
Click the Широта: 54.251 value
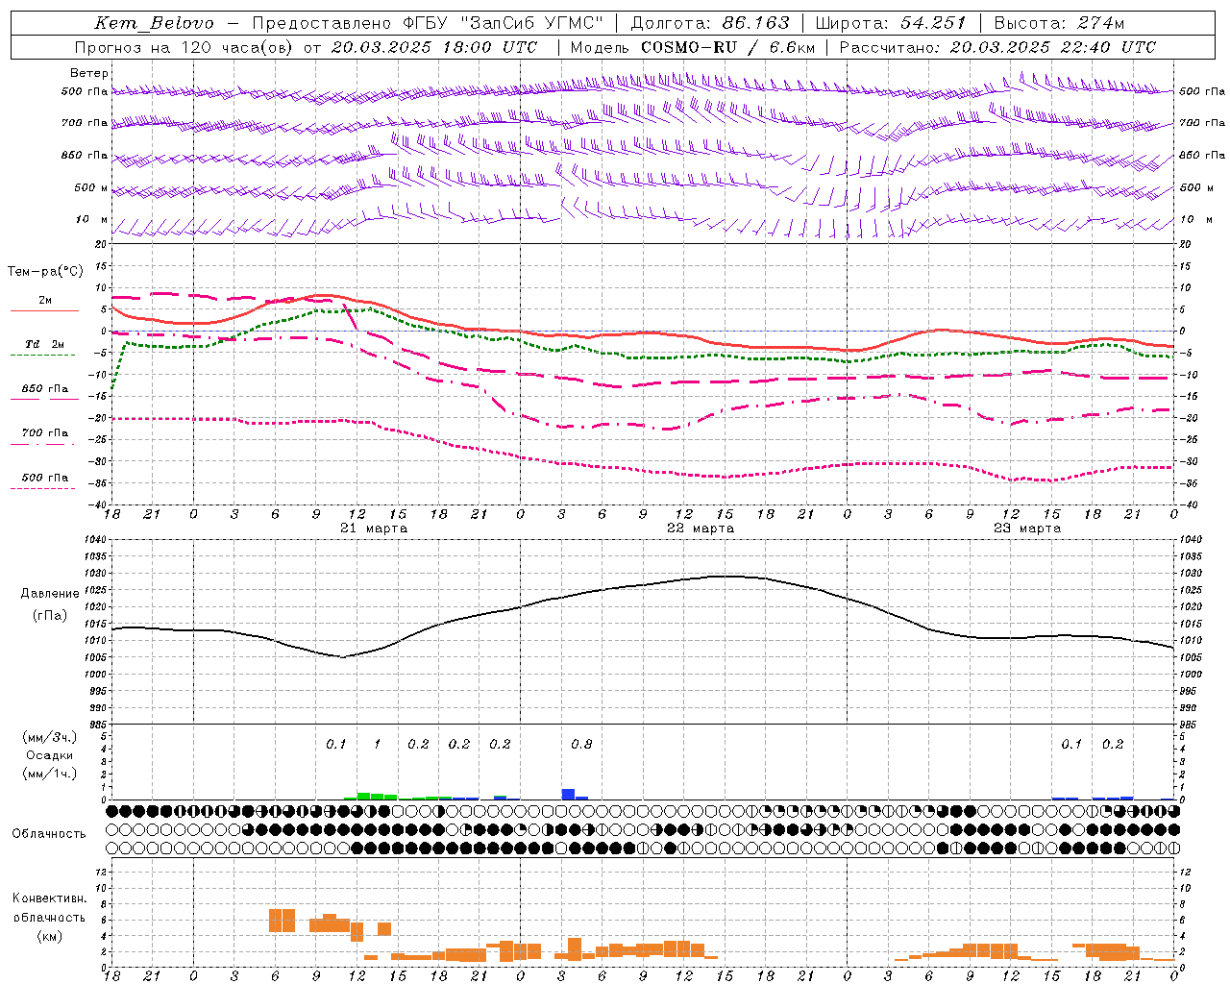[x=890, y=23]
